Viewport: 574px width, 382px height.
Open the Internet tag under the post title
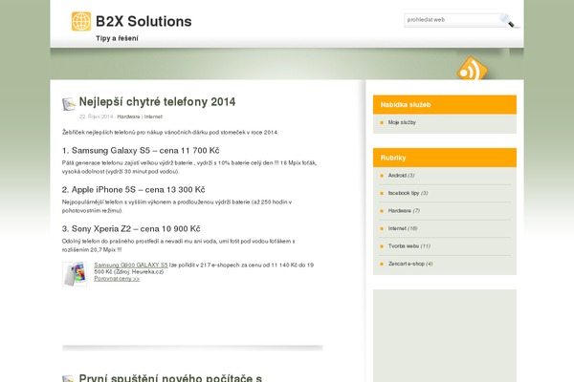pyautogui.click(x=153, y=117)
